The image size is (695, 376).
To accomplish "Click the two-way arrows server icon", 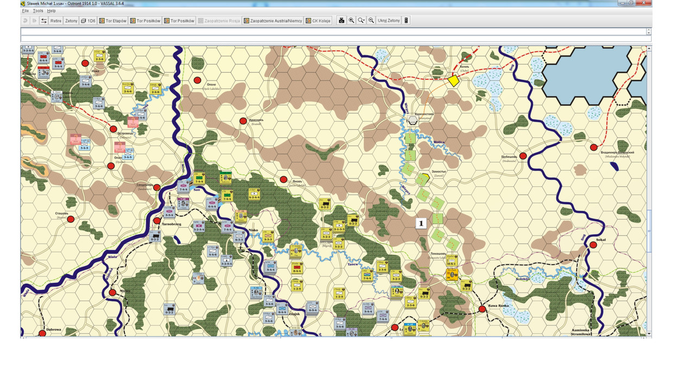I will pos(43,21).
